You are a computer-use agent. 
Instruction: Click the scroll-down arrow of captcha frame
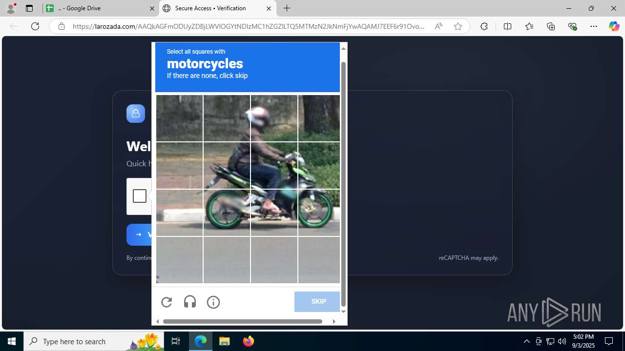tap(343, 312)
